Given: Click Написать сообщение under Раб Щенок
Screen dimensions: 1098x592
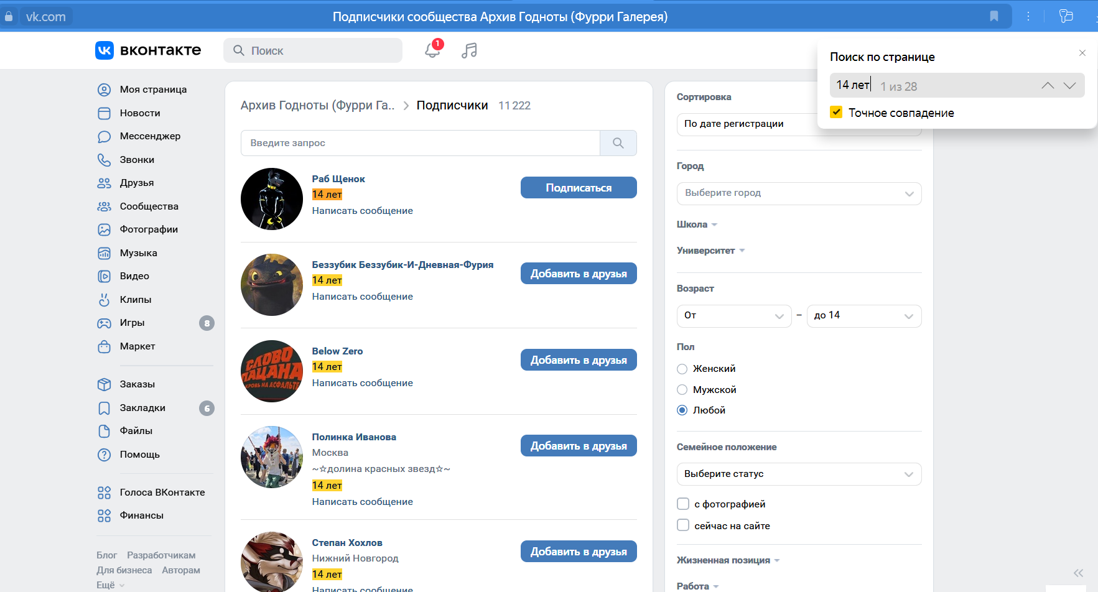Looking at the screenshot, I should pyautogui.click(x=362, y=211).
